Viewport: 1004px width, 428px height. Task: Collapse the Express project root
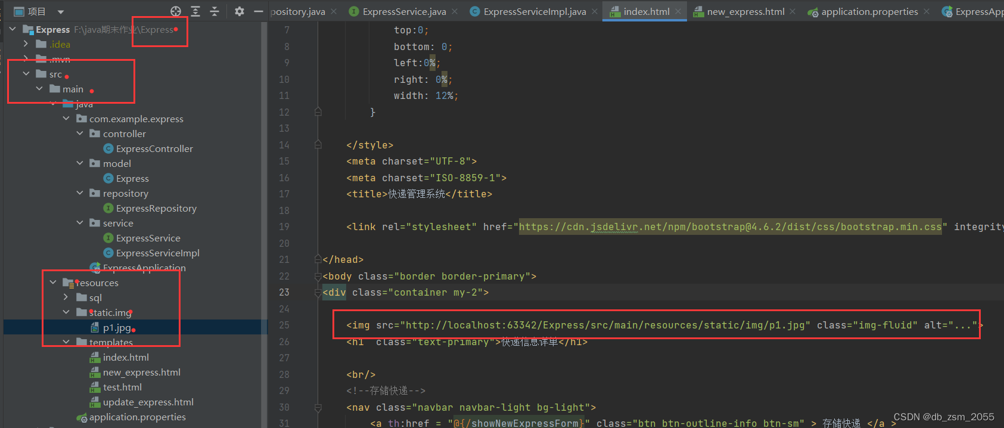[13, 29]
